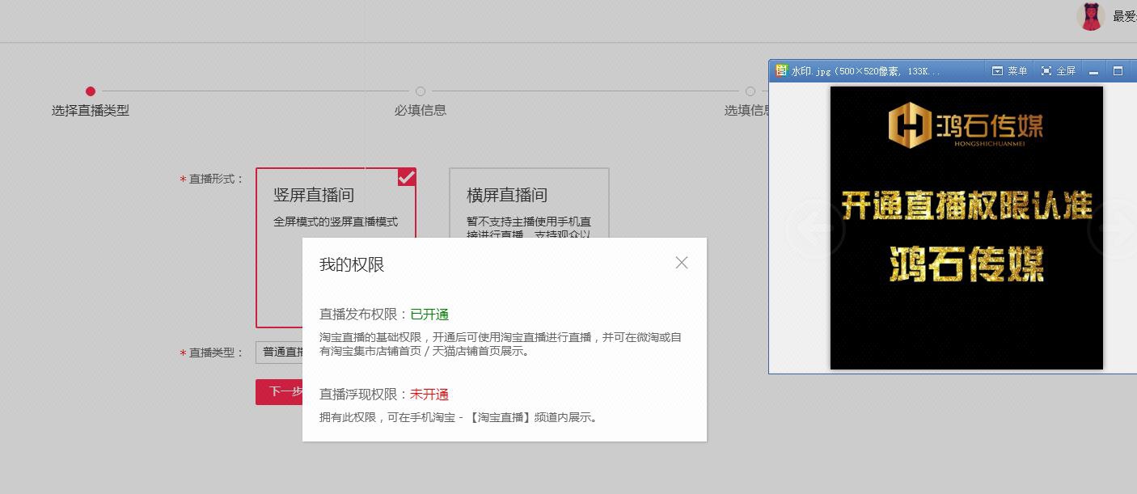Click the user avatar at top right

1091,16
